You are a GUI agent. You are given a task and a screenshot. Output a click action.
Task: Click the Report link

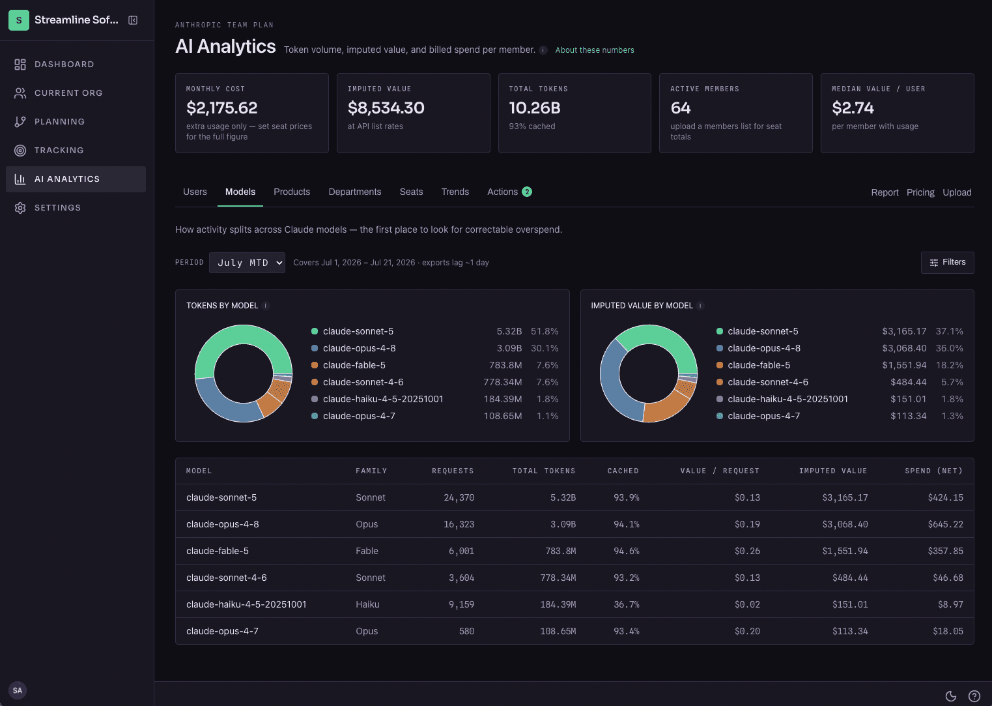pyautogui.click(x=885, y=192)
